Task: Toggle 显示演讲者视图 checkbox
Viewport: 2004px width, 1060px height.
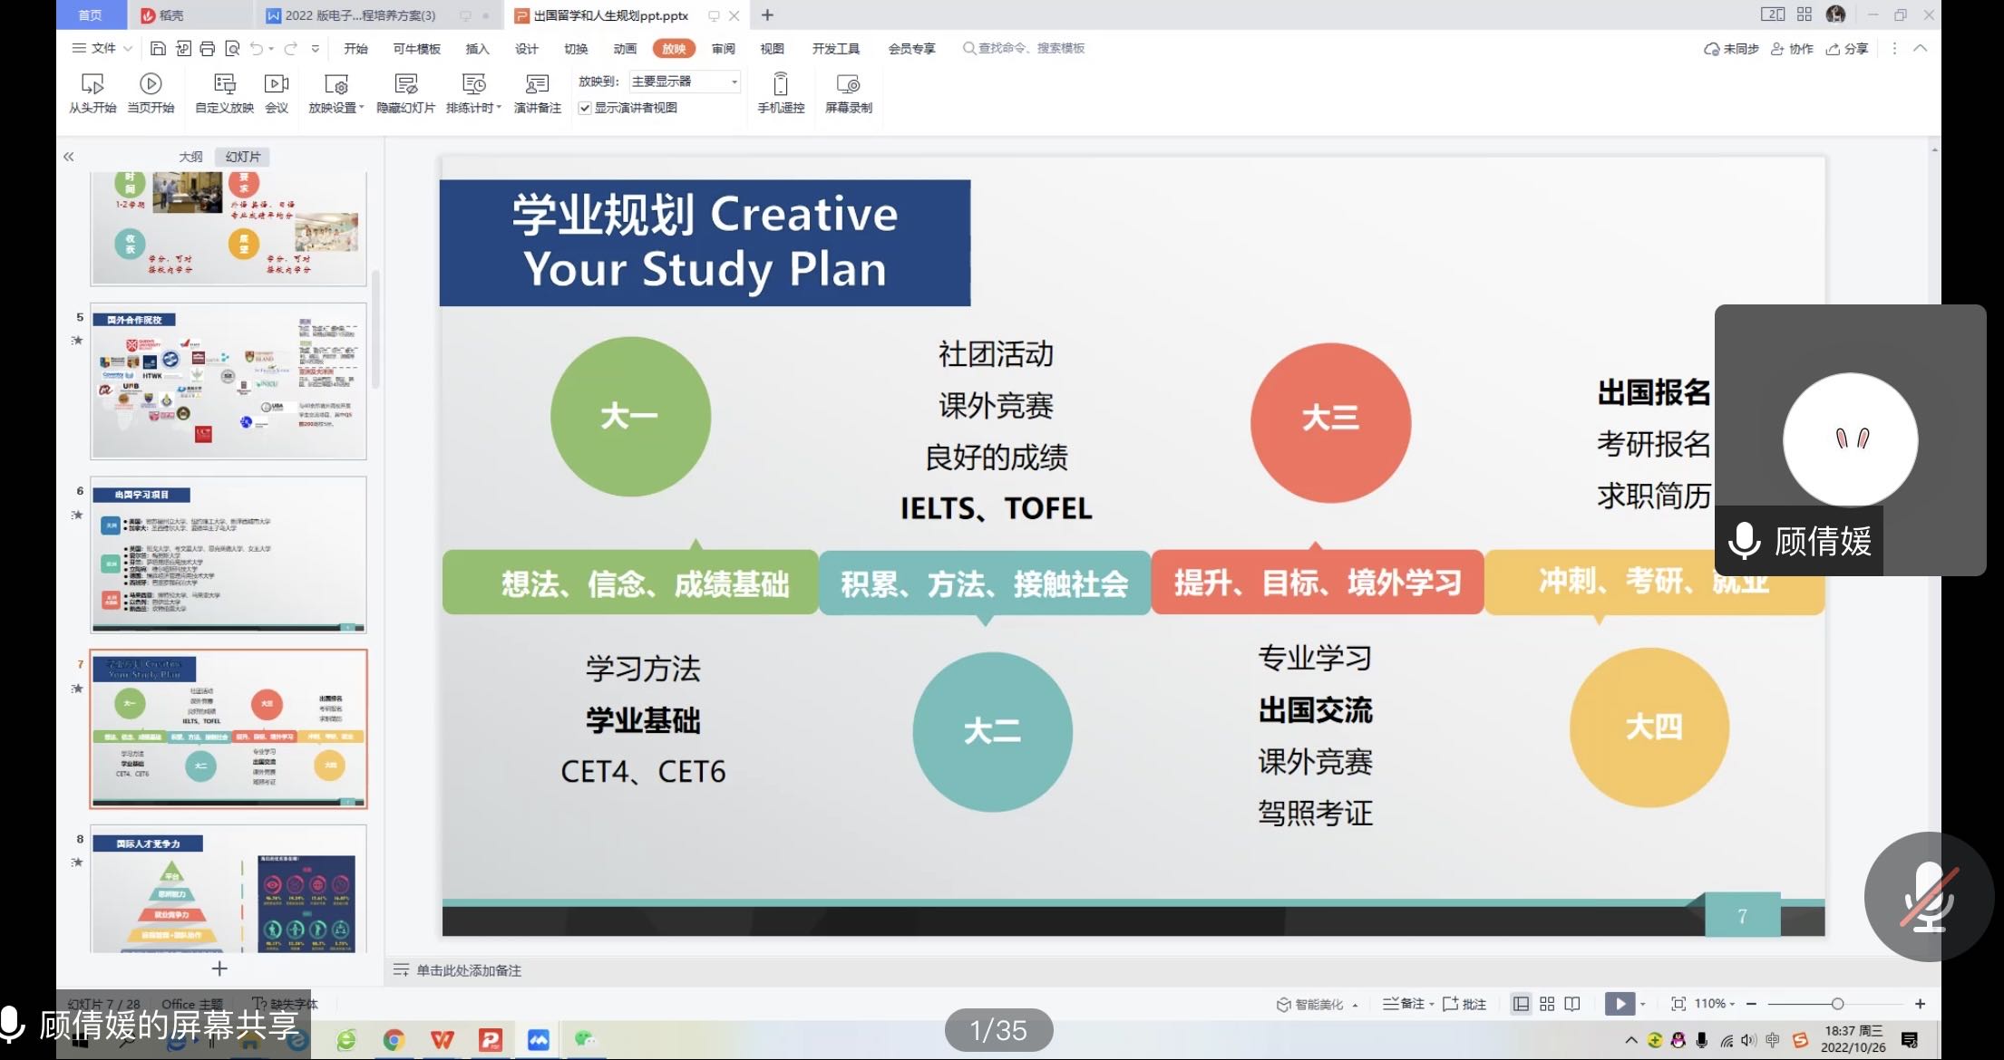Action: pyautogui.click(x=586, y=108)
